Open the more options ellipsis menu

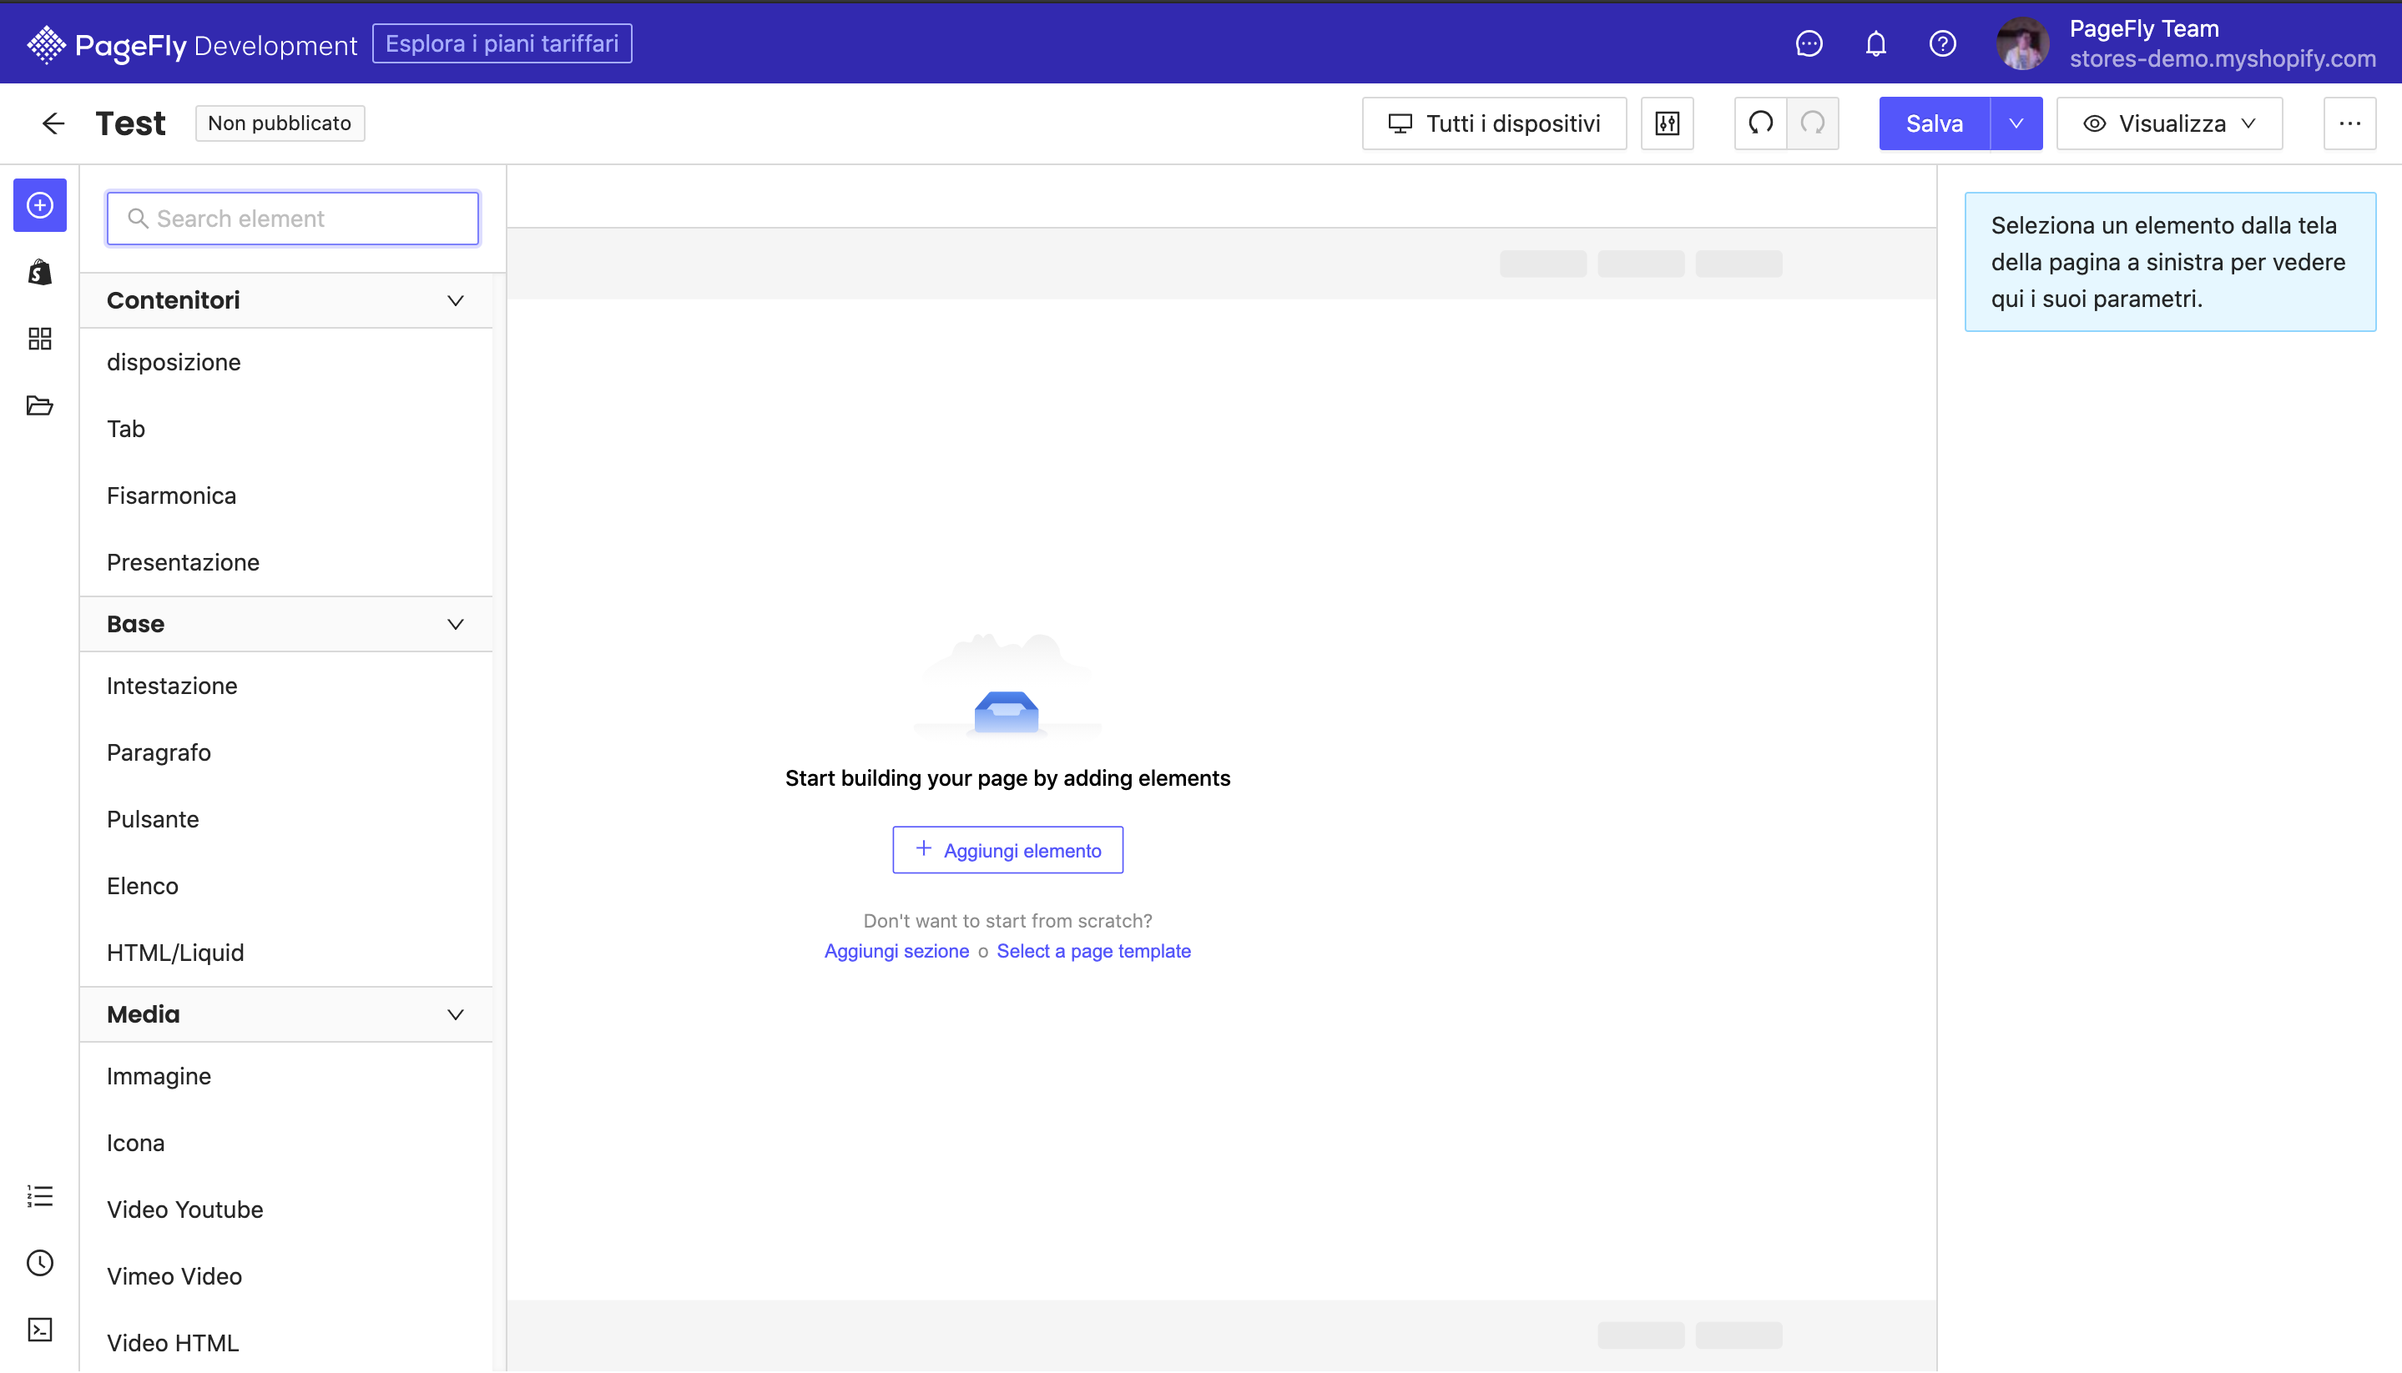pos(2349,123)
